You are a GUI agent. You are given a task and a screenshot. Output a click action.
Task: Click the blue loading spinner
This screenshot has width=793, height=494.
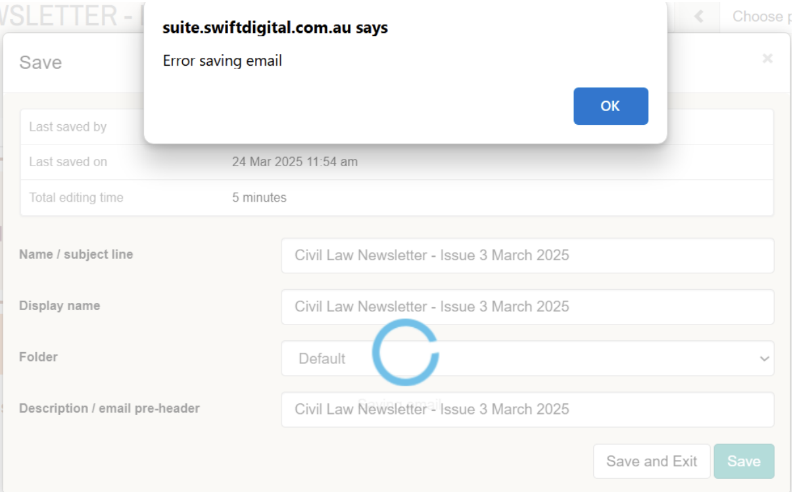pos(405,353)
